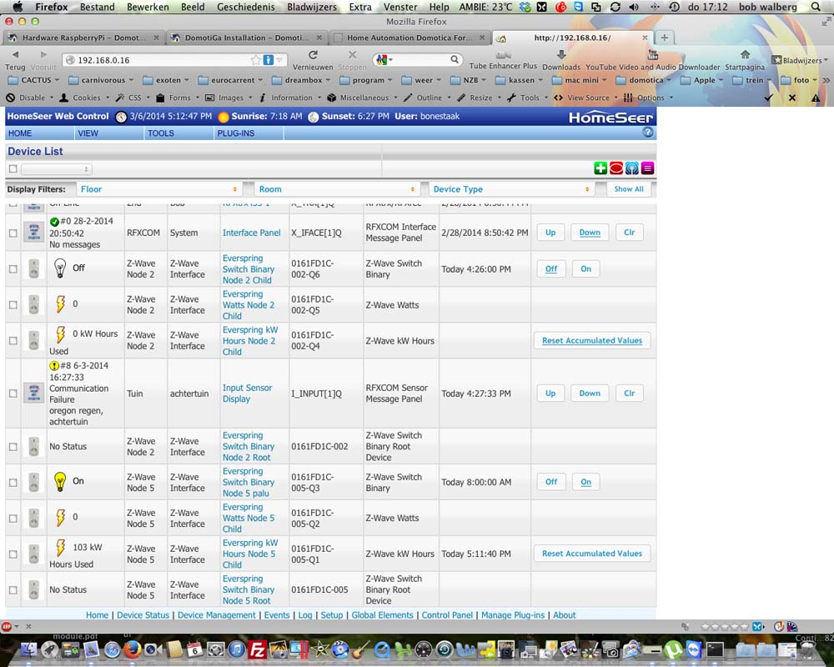The width and height of the screenshot is (834, 667).
Task: Click the address bar showing 192.168.0.16
Action: (165, 60)
